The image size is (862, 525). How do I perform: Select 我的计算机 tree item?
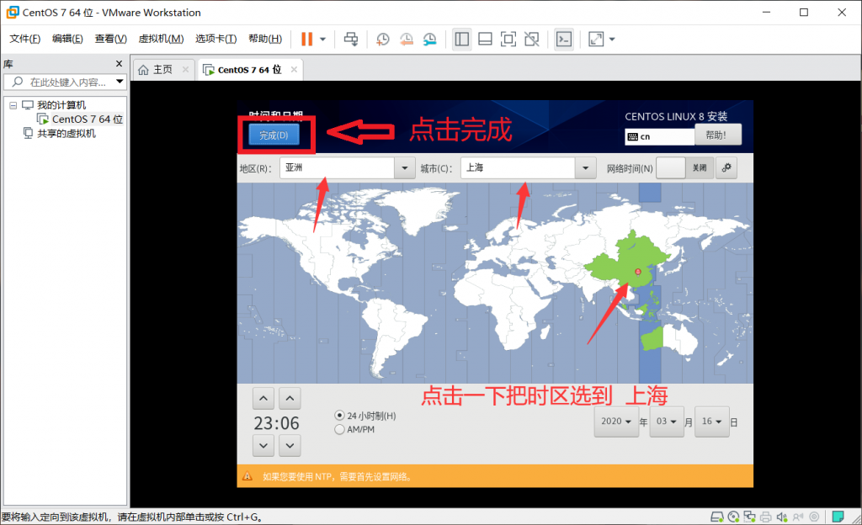pos(54,105)
